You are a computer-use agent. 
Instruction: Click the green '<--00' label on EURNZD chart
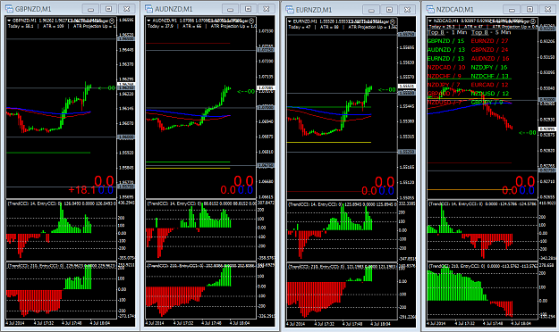tap(387, 90)
